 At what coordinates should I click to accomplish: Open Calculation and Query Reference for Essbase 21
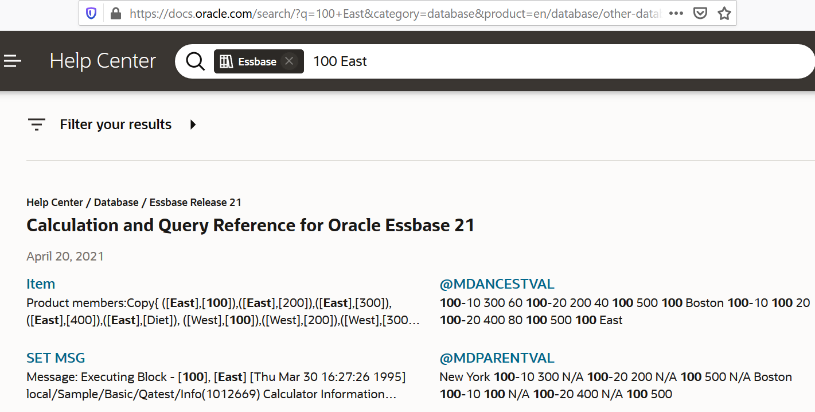[250, 225]
